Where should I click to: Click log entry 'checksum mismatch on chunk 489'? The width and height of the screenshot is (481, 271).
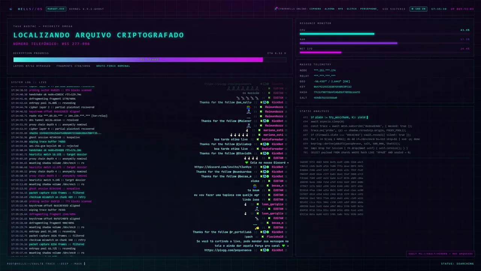point(57,197)
